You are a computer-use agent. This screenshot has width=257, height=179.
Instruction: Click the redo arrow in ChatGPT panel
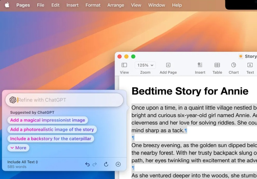[94, 164]
